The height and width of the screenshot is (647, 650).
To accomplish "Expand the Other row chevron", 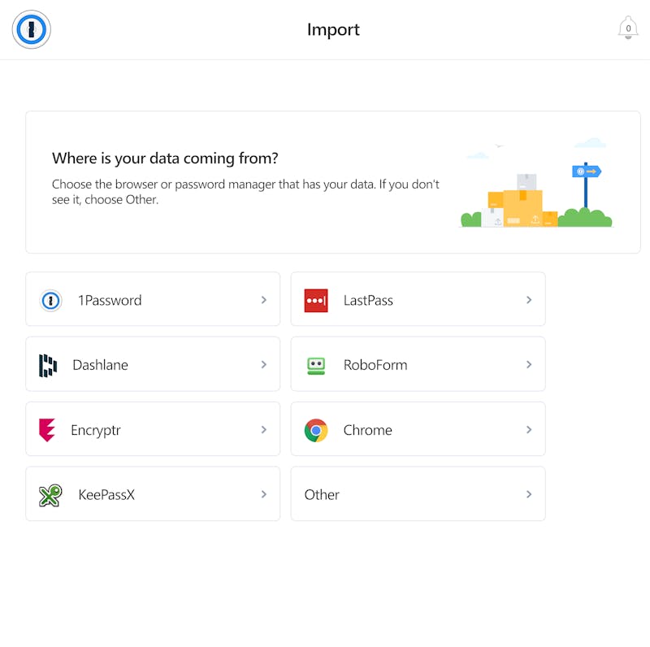I will point(529,494).
